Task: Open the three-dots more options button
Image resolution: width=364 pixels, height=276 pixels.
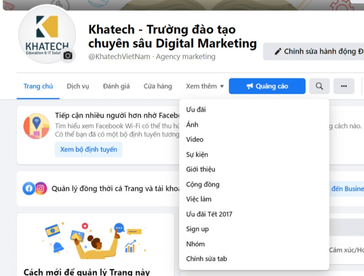Action: (344, 86)
